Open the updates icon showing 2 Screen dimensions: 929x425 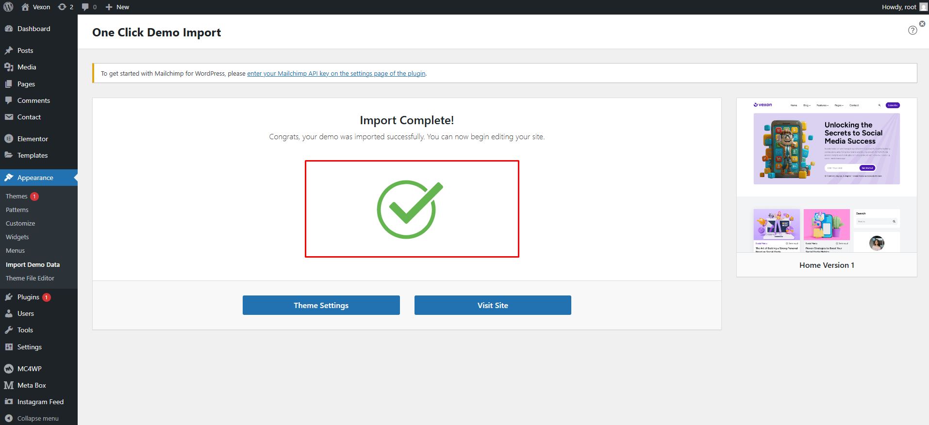[66, 7]
